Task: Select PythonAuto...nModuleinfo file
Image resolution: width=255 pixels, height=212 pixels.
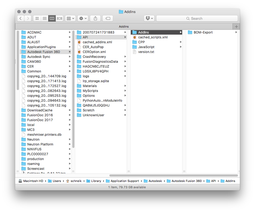Action: coord(101,101)
